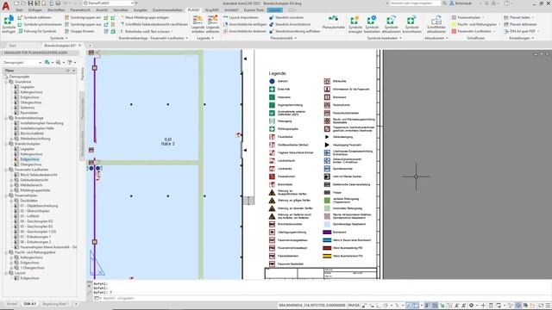
Task: Add a new drawing tab with plus
Action: [x=90, y=46]
